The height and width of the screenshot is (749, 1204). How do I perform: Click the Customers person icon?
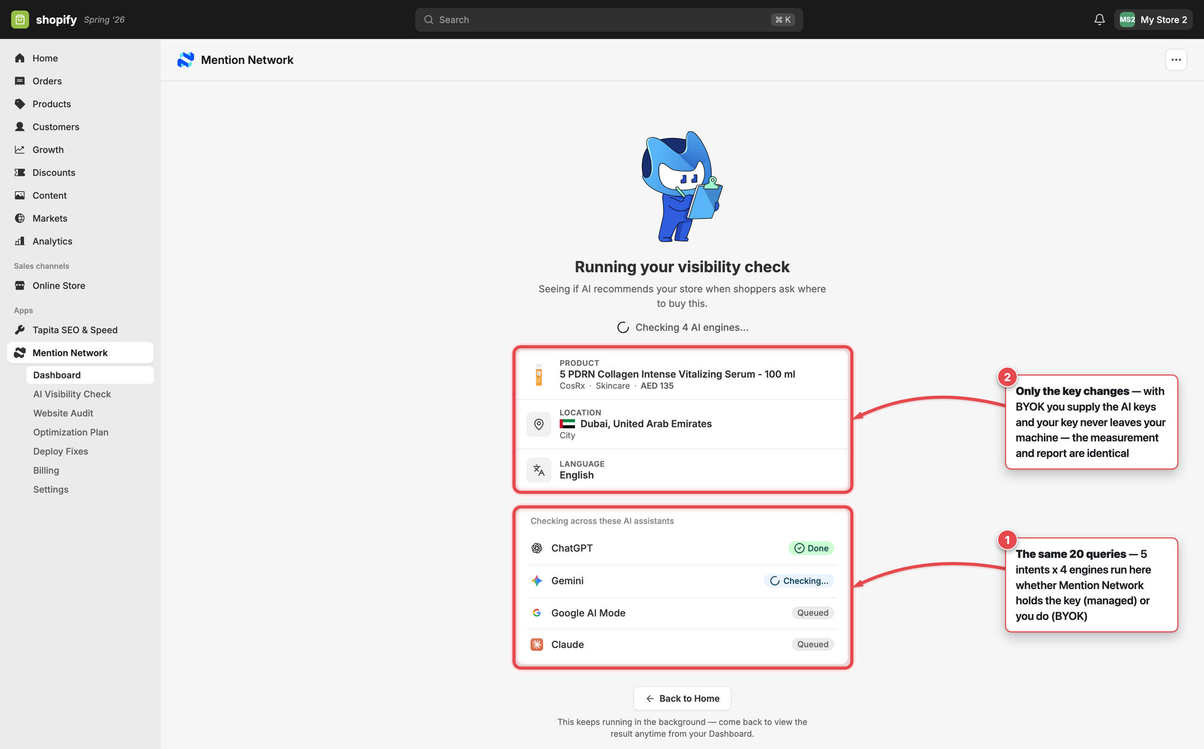coord(20,127)
